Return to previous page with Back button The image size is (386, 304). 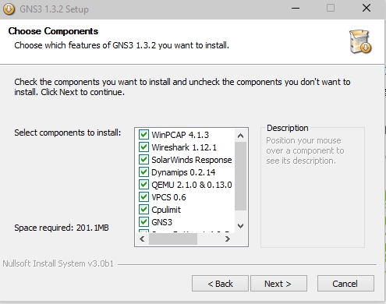(x=220, y=284)
